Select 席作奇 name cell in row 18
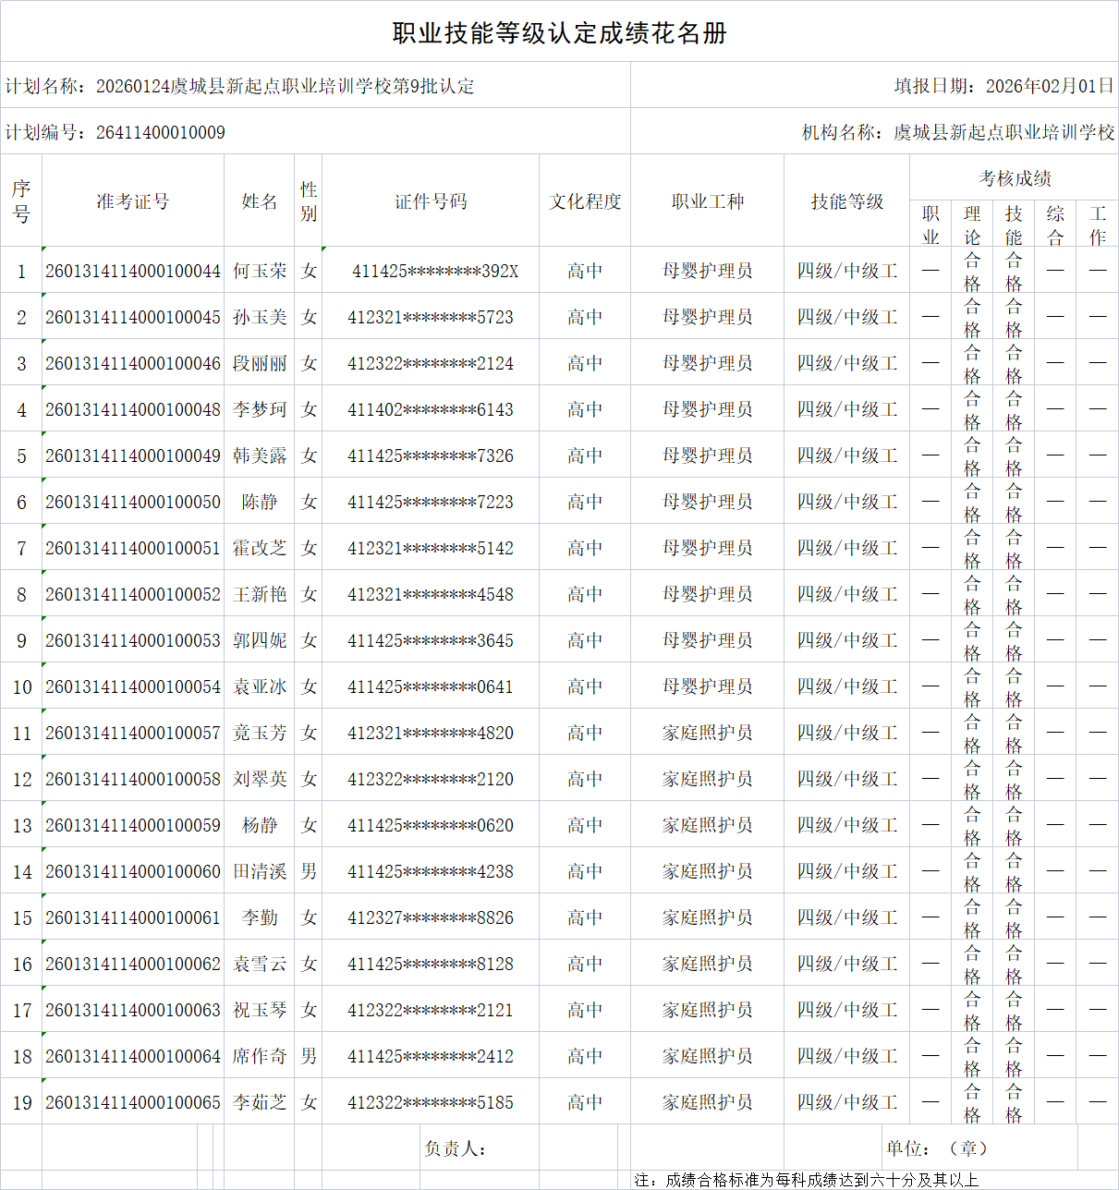This screenshot has width=1119, height=1190. click(x=260, y=1055)
